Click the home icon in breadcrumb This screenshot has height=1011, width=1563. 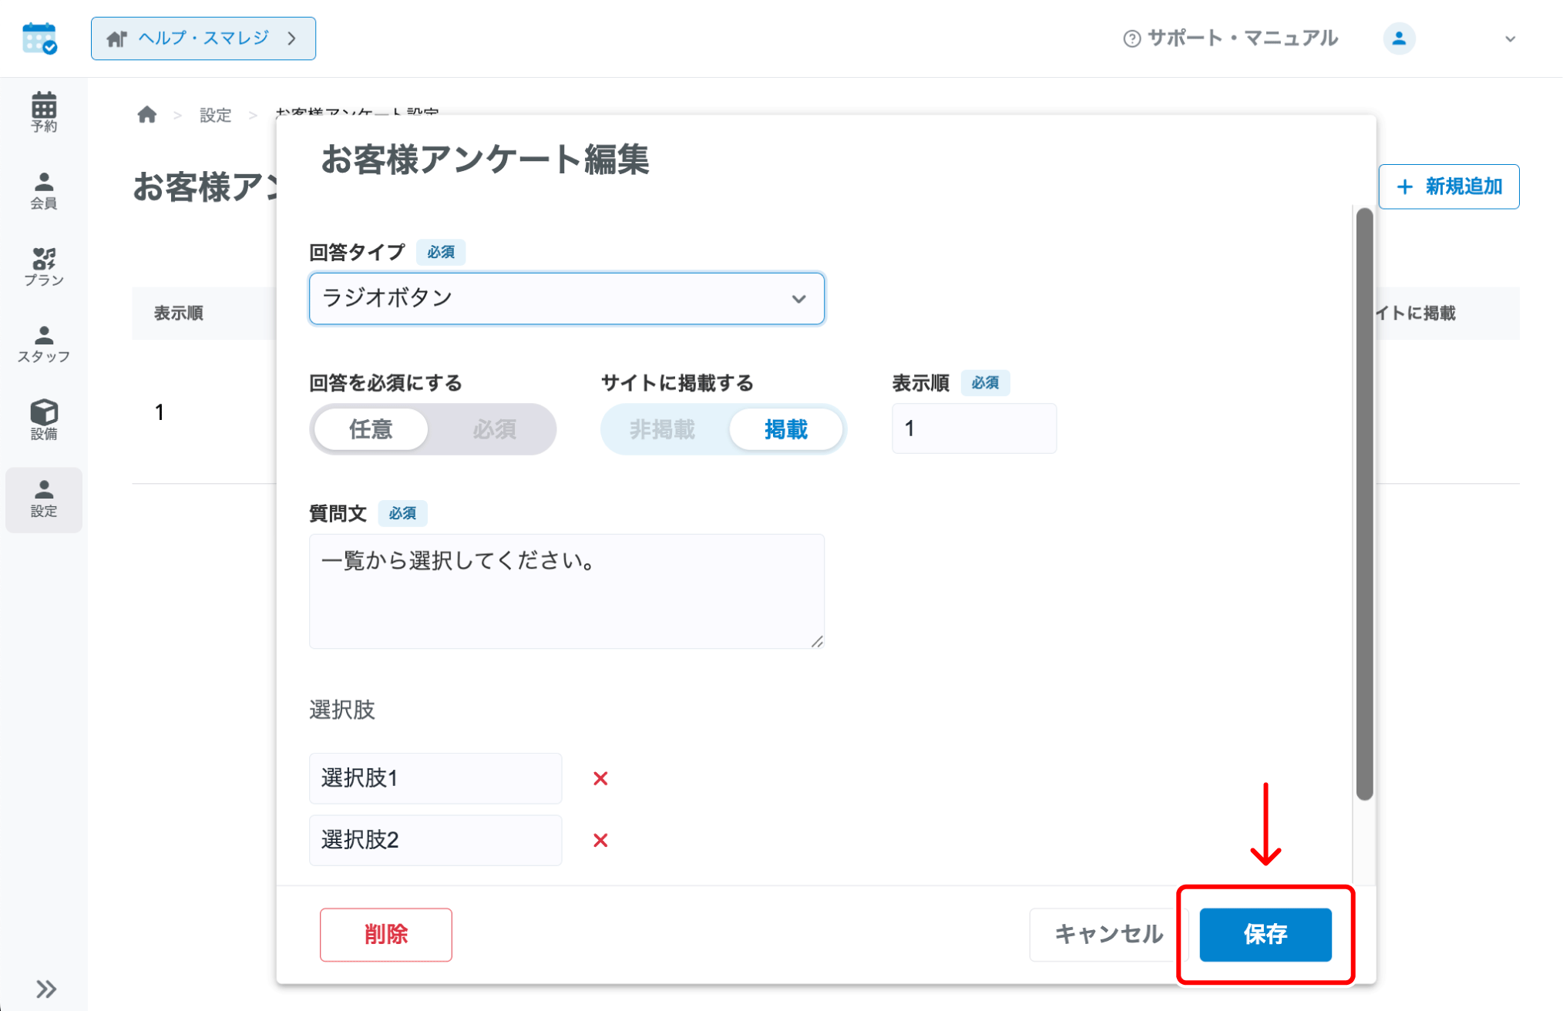tap(147, 115)
